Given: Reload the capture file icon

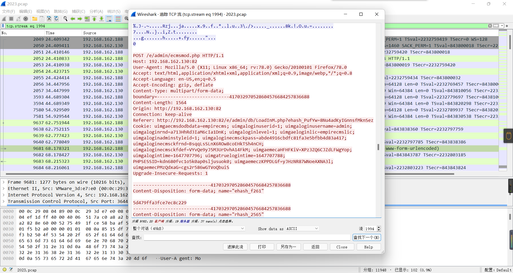Looking at the screenshot, I should pos(56,19).
